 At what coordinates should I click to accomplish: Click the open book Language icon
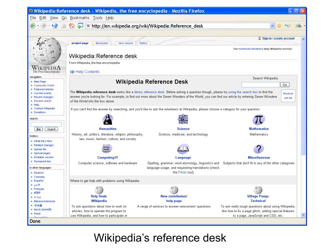(x=183, y=149)
